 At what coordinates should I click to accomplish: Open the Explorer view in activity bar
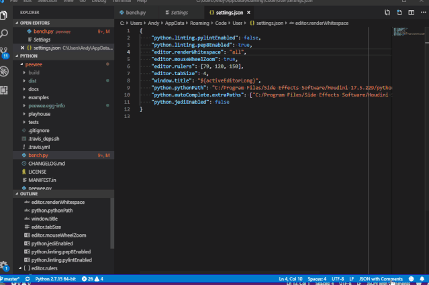click(x=4, y=15)
